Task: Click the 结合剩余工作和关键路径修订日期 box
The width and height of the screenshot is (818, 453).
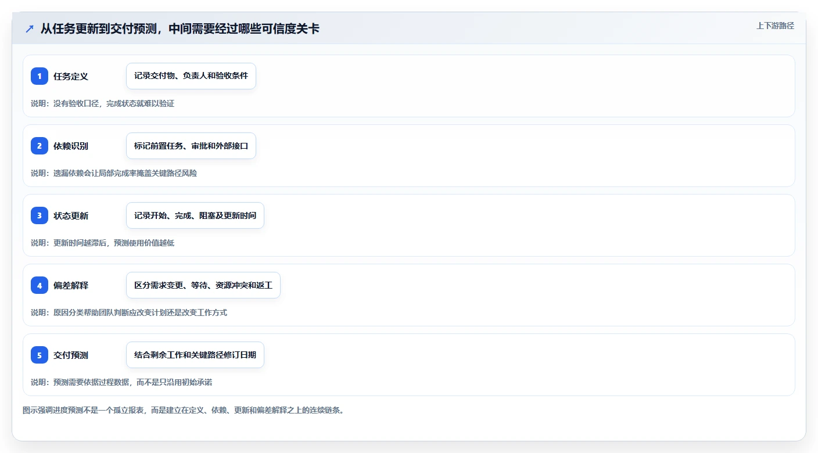Action: coord(195,355)
